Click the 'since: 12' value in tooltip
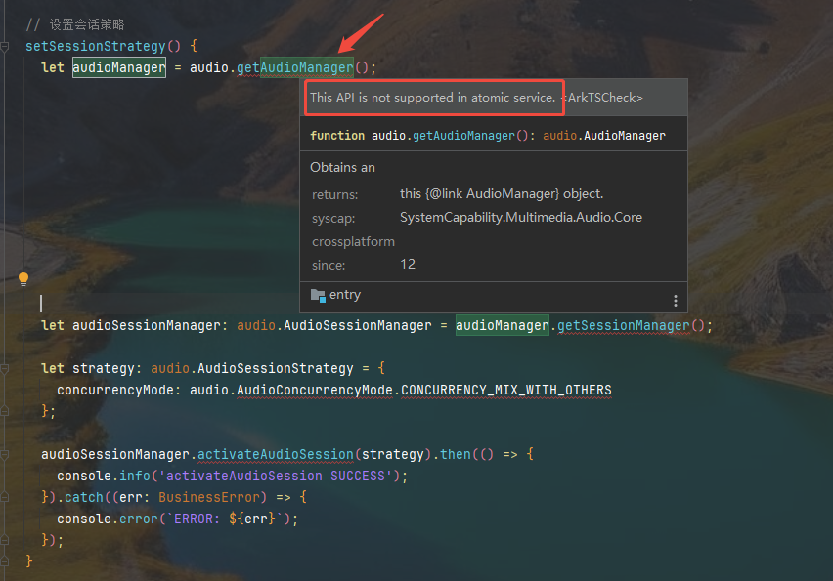Screen dimensions: 833x581 [408, 265]
